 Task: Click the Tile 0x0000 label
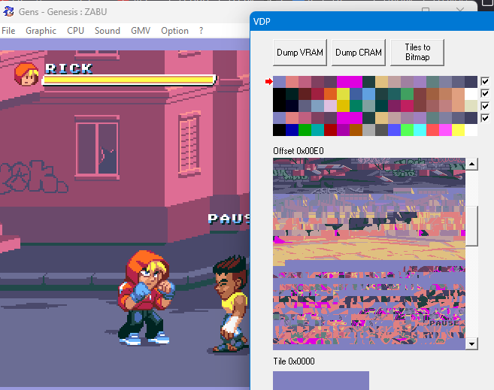[294, 361]
